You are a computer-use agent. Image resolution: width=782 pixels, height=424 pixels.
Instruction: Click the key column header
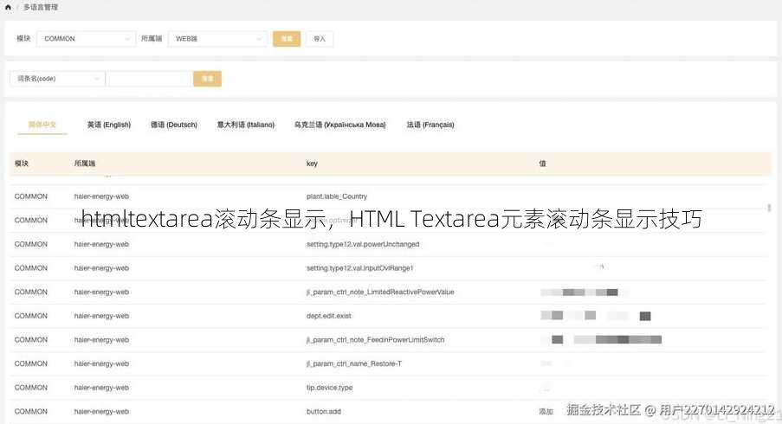(x=313, y=164)
